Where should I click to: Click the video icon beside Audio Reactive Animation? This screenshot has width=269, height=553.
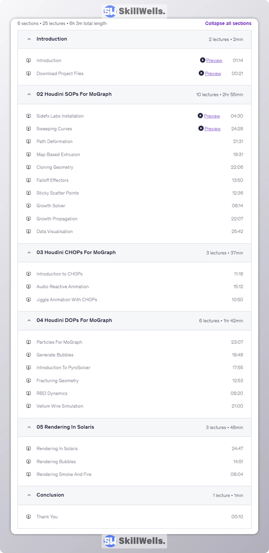click(29, 287)
